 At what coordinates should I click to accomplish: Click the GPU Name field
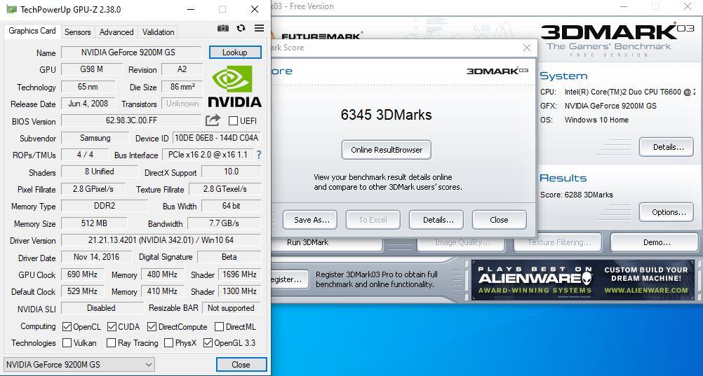coord(131,53)
